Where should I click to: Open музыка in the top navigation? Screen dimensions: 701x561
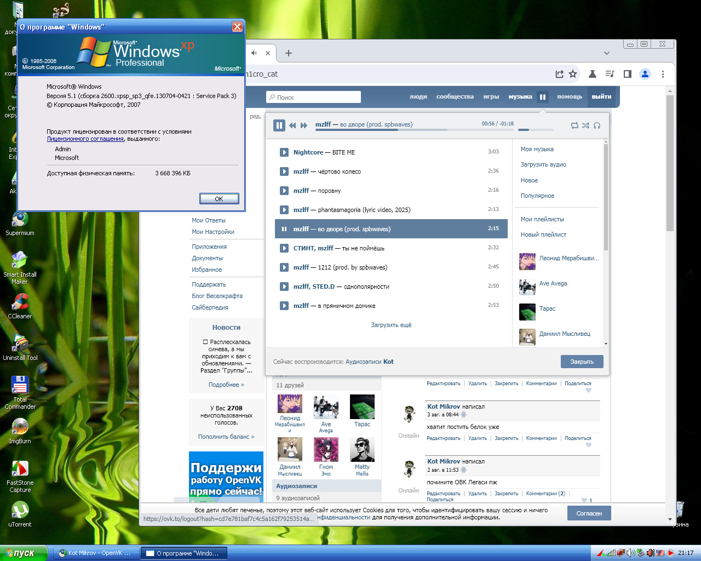tap(520, 97)
